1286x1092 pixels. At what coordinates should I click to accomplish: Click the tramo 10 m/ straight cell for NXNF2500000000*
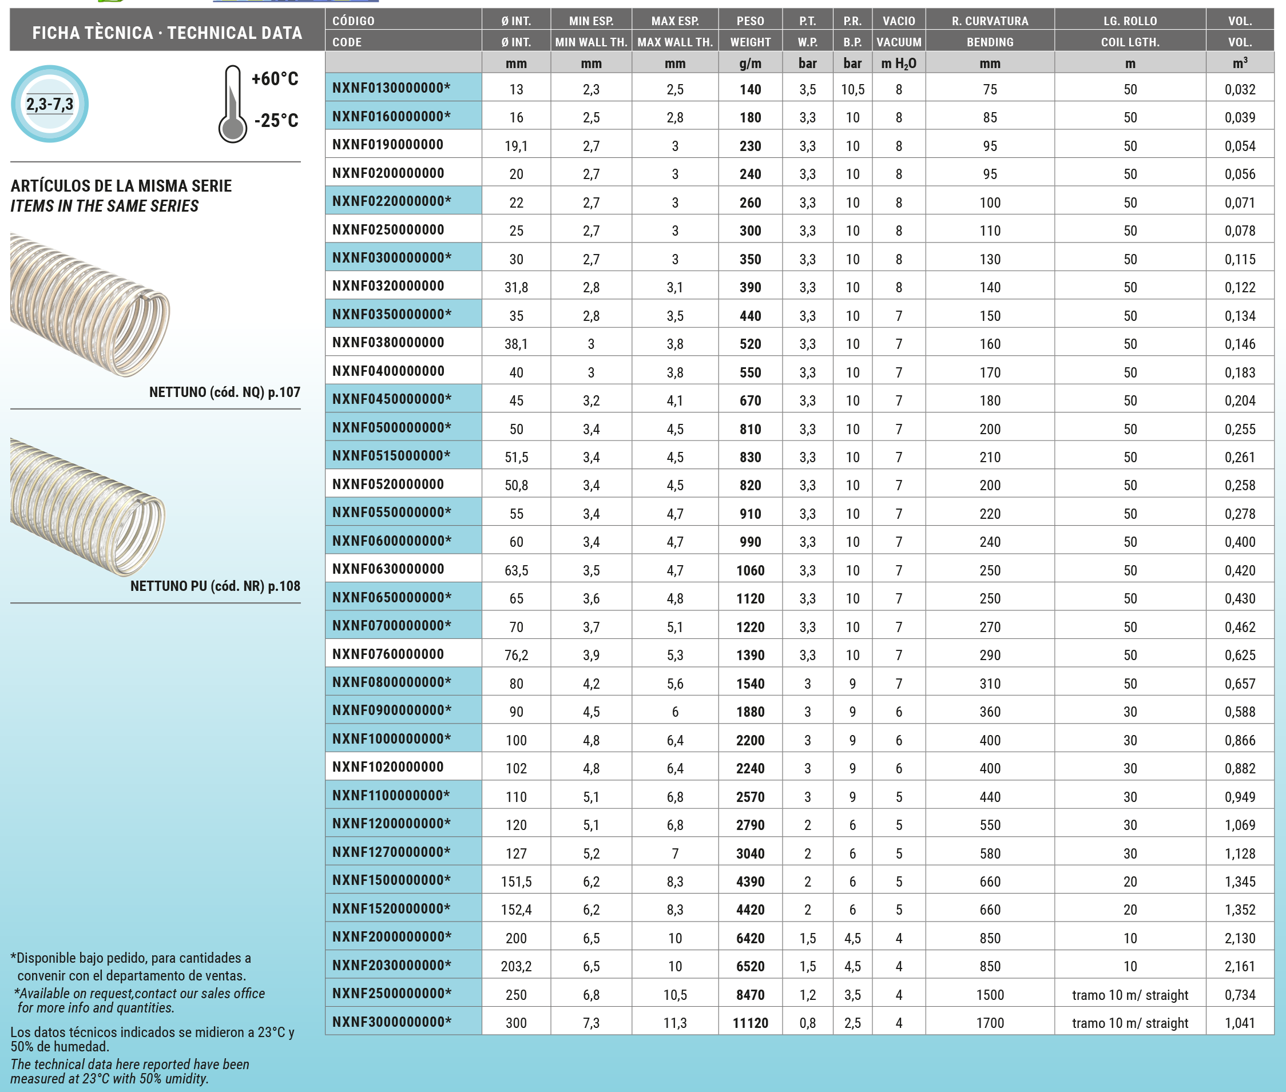(x=1129, y=994)
